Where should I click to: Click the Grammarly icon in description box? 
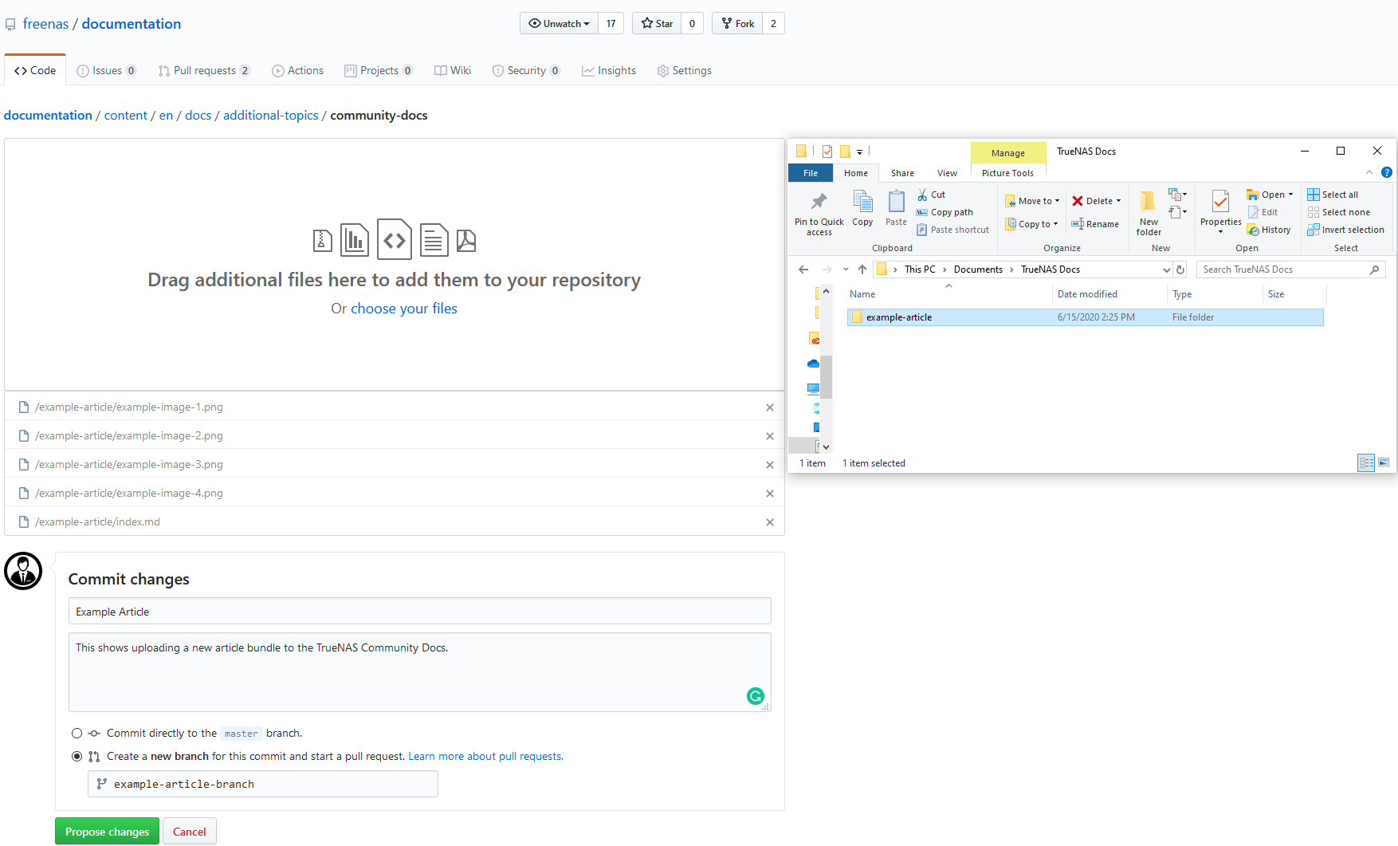[x=755, y=696]
